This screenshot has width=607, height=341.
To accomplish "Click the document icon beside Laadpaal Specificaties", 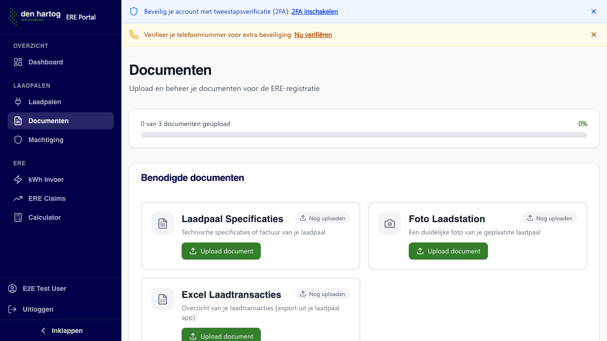I will click(162, 223).
